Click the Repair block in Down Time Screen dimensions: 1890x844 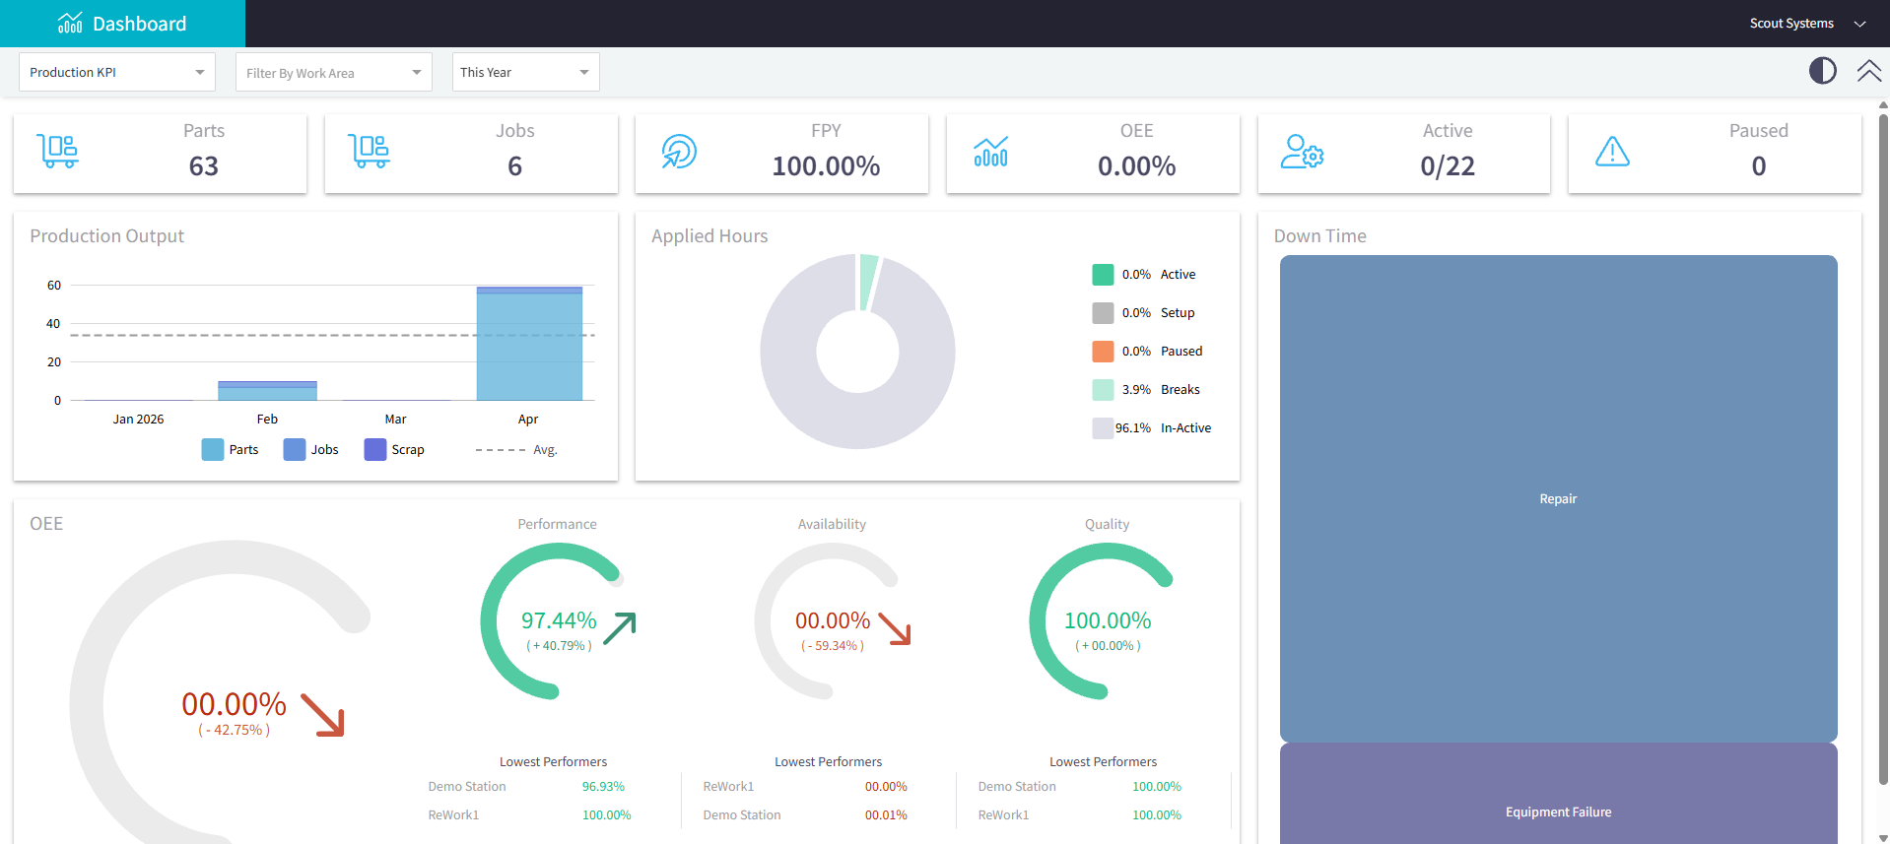pyautogui.click(x=1558, y=498)
